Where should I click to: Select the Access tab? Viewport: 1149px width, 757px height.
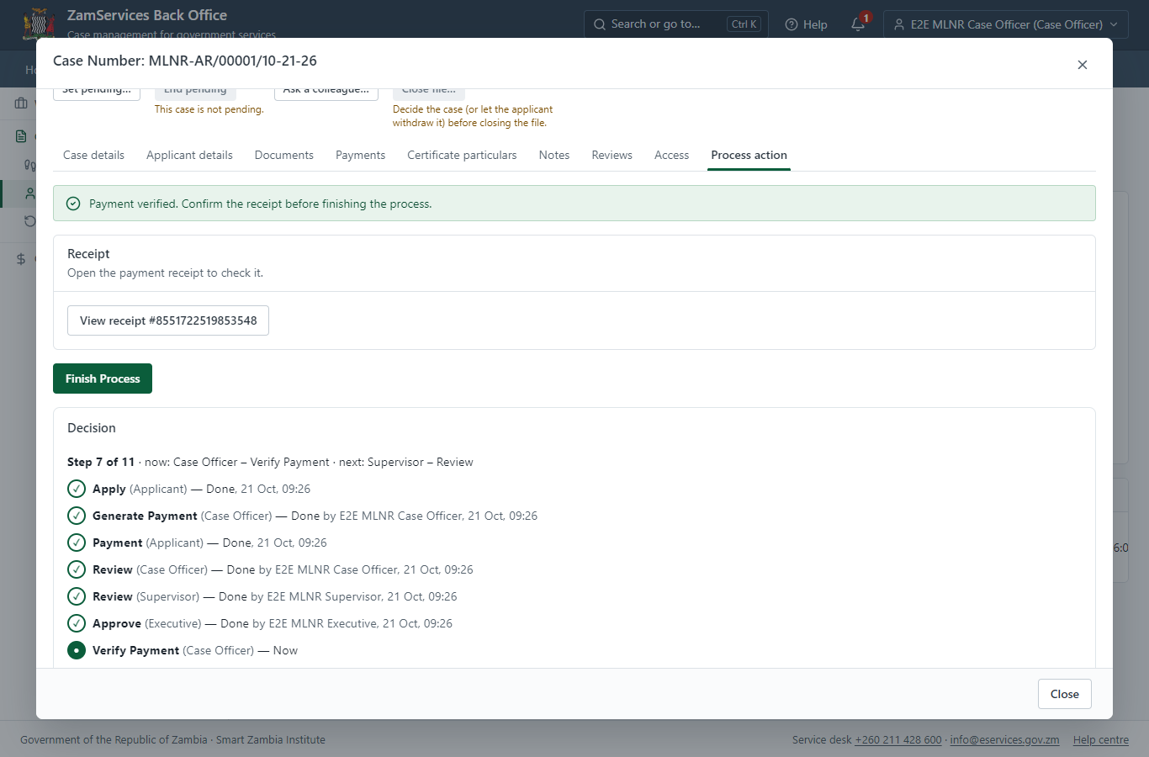coord(671,155)
